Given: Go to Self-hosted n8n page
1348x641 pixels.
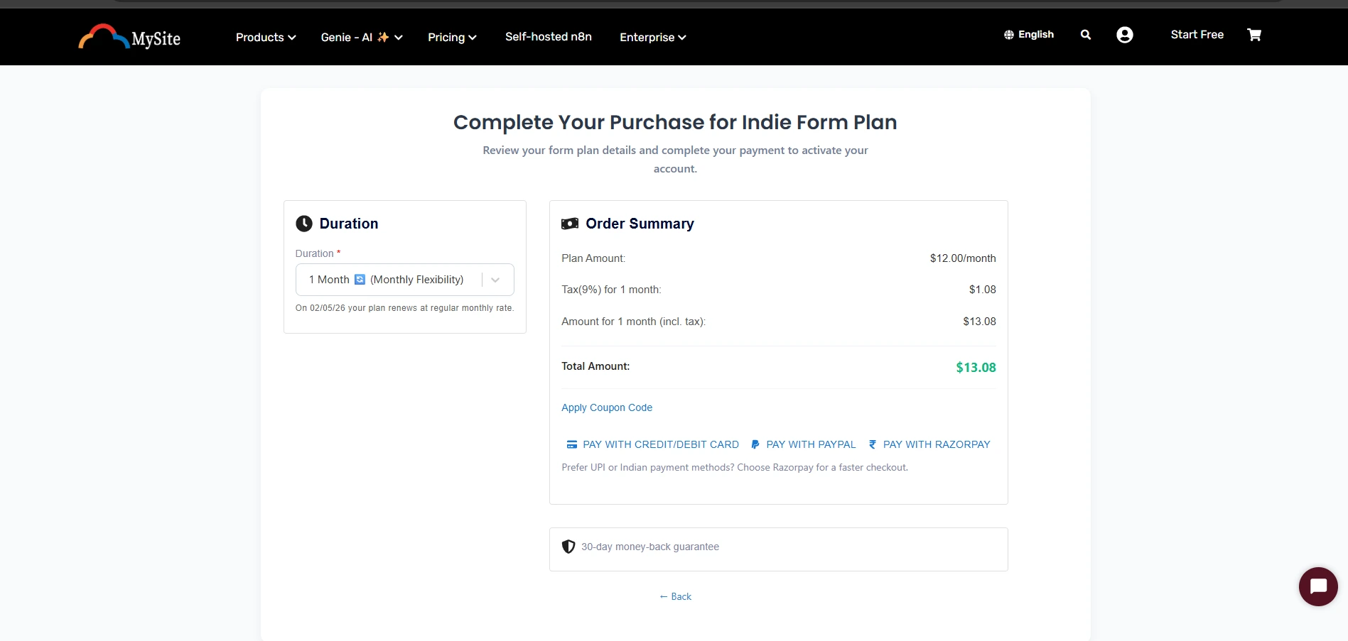Looking at the screenshot, I should (x=548, y=37).
